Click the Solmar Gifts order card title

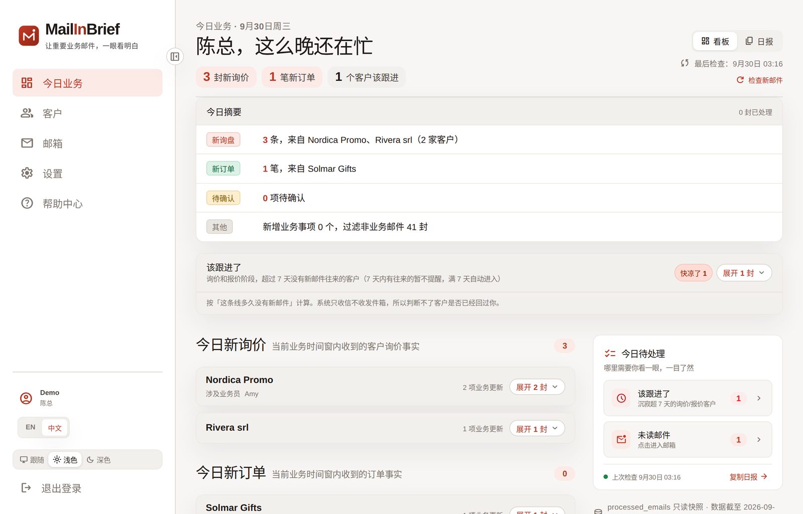click(x=233, y=507)
